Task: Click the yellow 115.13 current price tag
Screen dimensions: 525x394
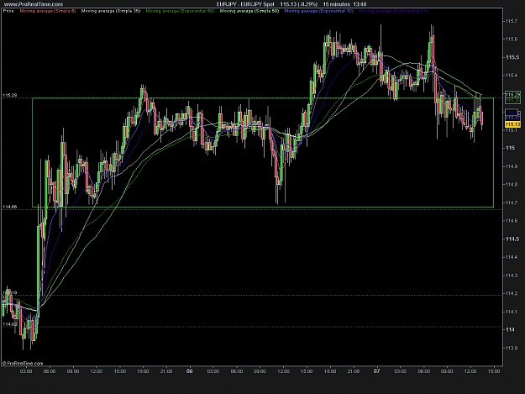Action: pyautogui.click(x=512, y=124)
